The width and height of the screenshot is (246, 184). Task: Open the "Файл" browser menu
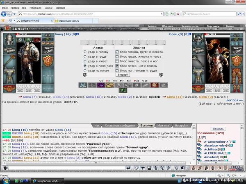pyautogui.click(x=5, y=8)
